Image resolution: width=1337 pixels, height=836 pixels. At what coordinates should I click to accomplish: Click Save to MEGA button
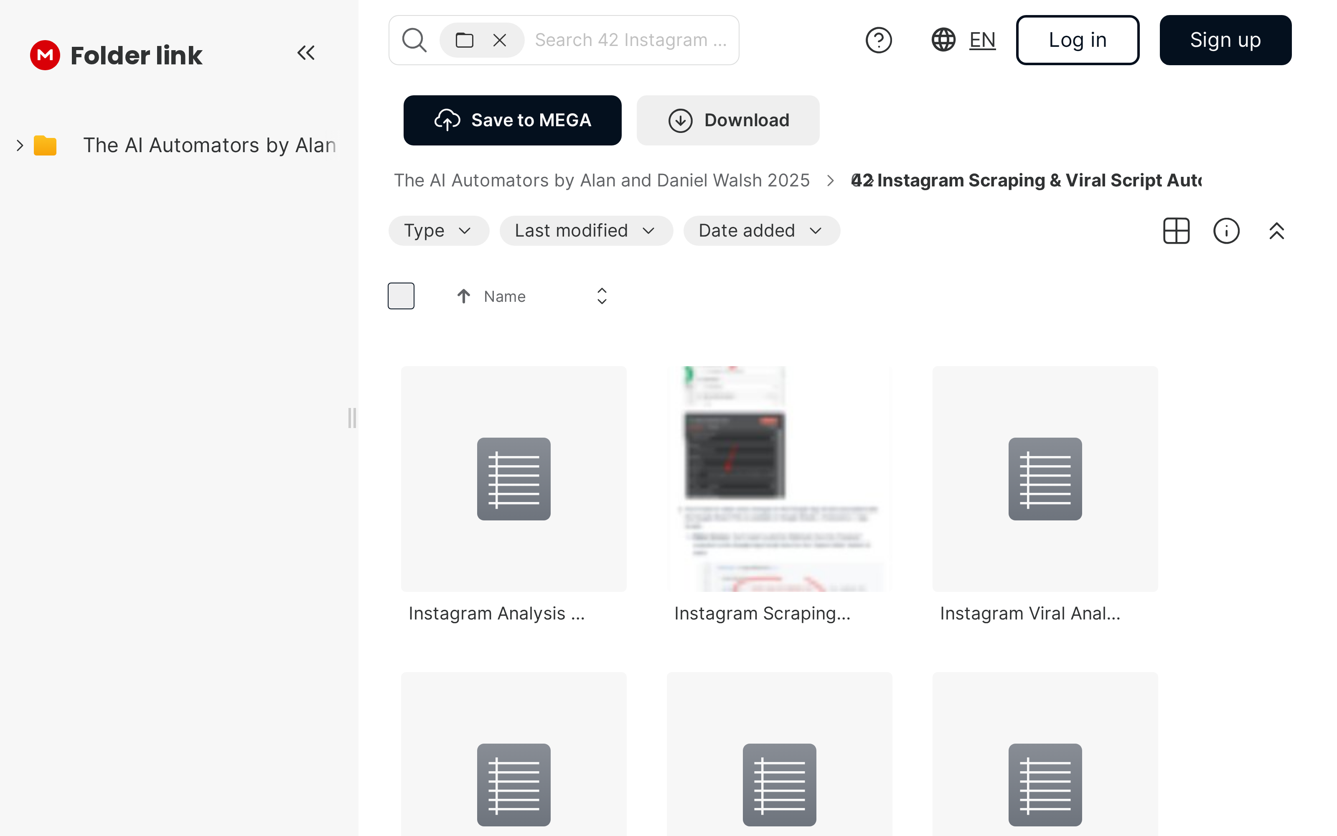512,120
